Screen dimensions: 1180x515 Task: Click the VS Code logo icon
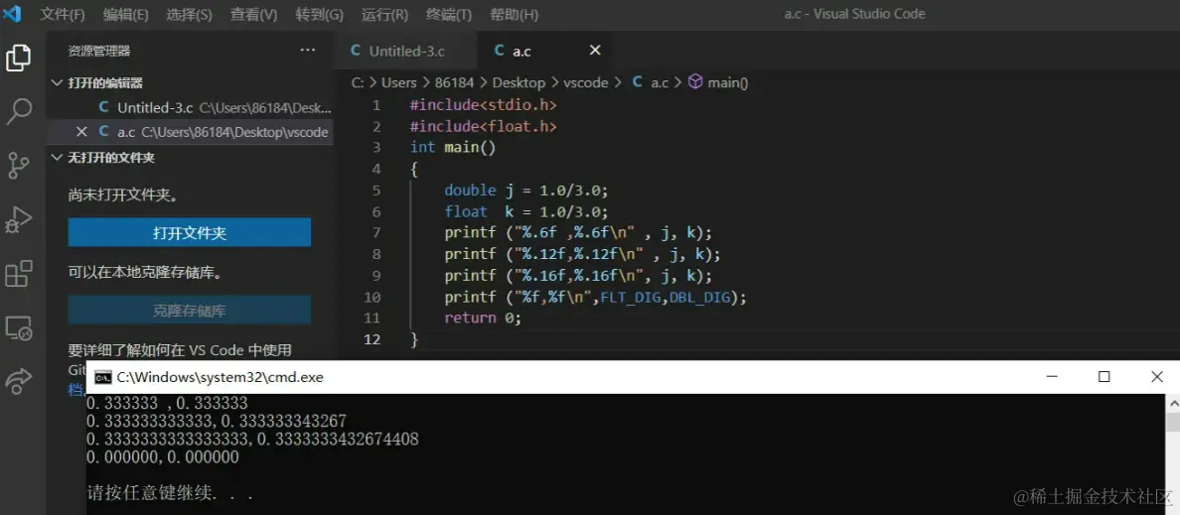[12, 14]
